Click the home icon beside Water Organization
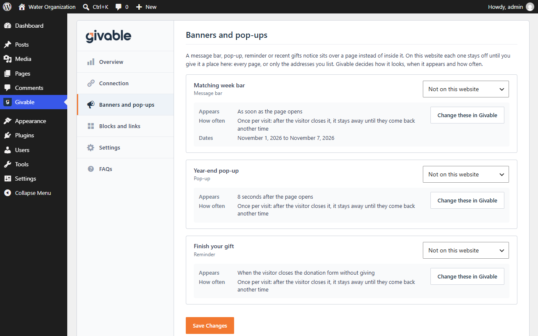Viewport: 538px width, 336px height. tap(22, 7)
